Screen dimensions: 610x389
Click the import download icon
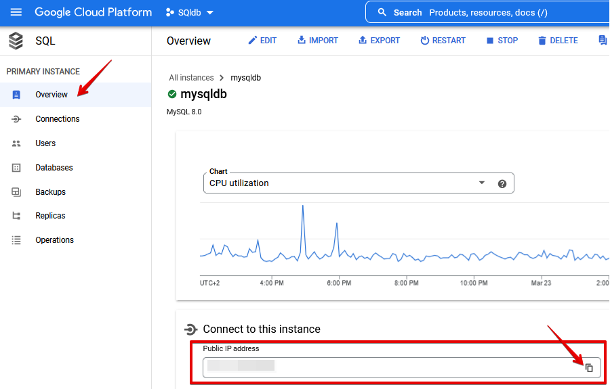tap(302, 40)
